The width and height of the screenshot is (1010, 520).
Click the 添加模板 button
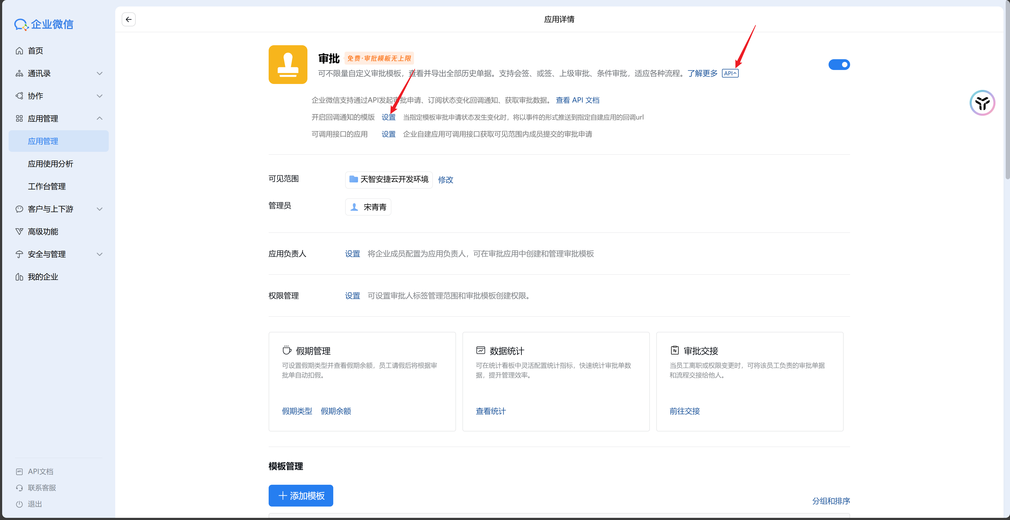[x=301, y=496]
